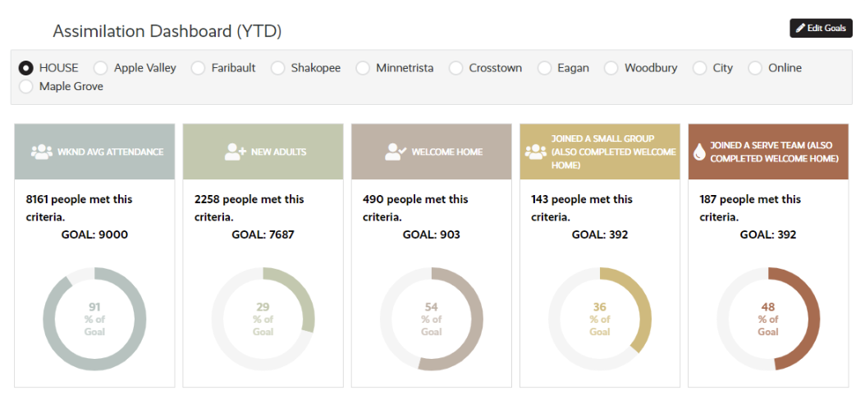865x404 pixels.
Task: Click the person-check icon on Welcome Home
Action: [x=396, y=152]
